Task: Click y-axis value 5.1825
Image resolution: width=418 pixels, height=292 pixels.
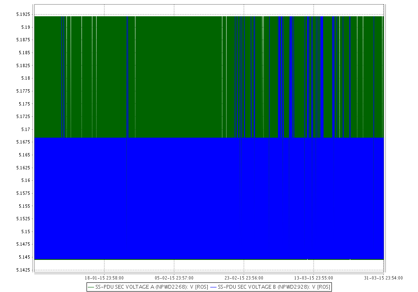Action: click(23, 65)
